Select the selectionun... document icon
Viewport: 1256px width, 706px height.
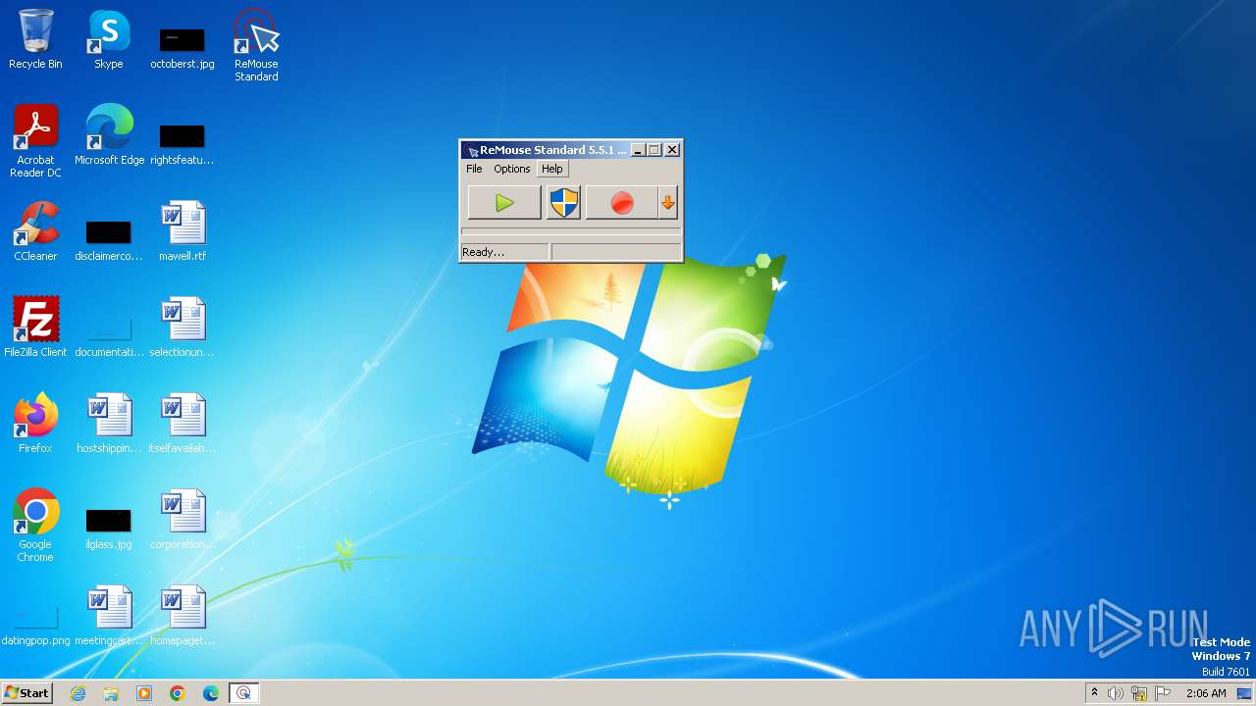[183, 328]
